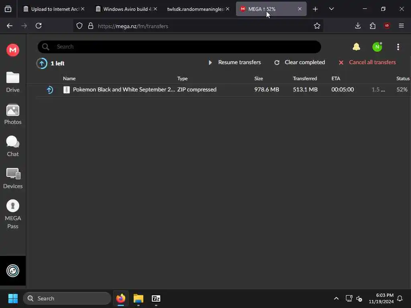Image resolution: width=411 pixels, height=308 pixels.
Task: View site security padlock info
Action: tap(91, 26)
